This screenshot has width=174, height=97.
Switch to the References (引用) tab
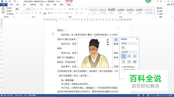41,5
